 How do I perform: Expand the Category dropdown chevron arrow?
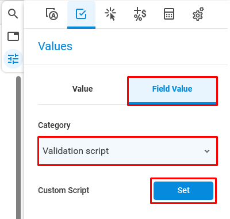207,151
